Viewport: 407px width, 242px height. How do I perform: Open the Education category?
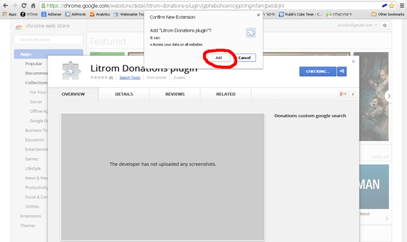[34, 140]
